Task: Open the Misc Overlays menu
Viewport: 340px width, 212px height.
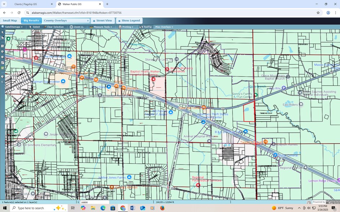Action: 164,27
